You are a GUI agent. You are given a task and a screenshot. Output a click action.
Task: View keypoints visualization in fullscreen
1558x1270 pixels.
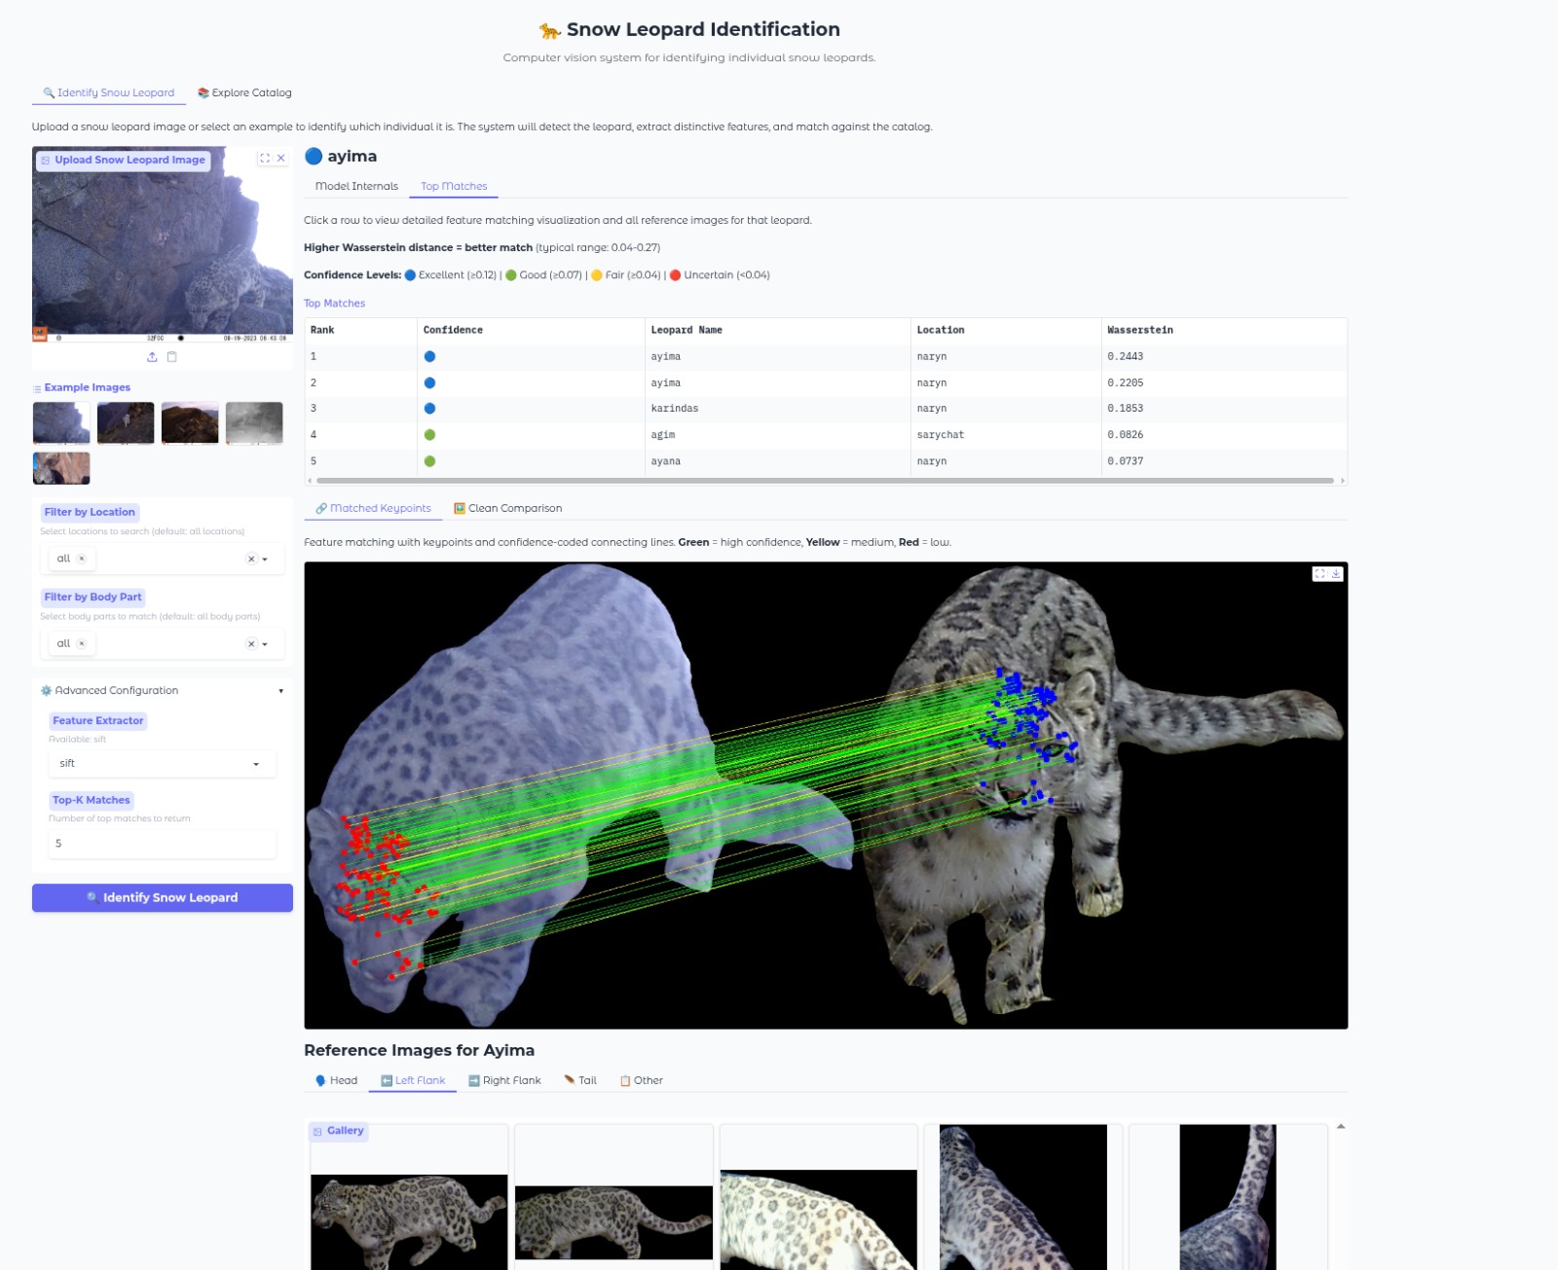coord(1320,574)
